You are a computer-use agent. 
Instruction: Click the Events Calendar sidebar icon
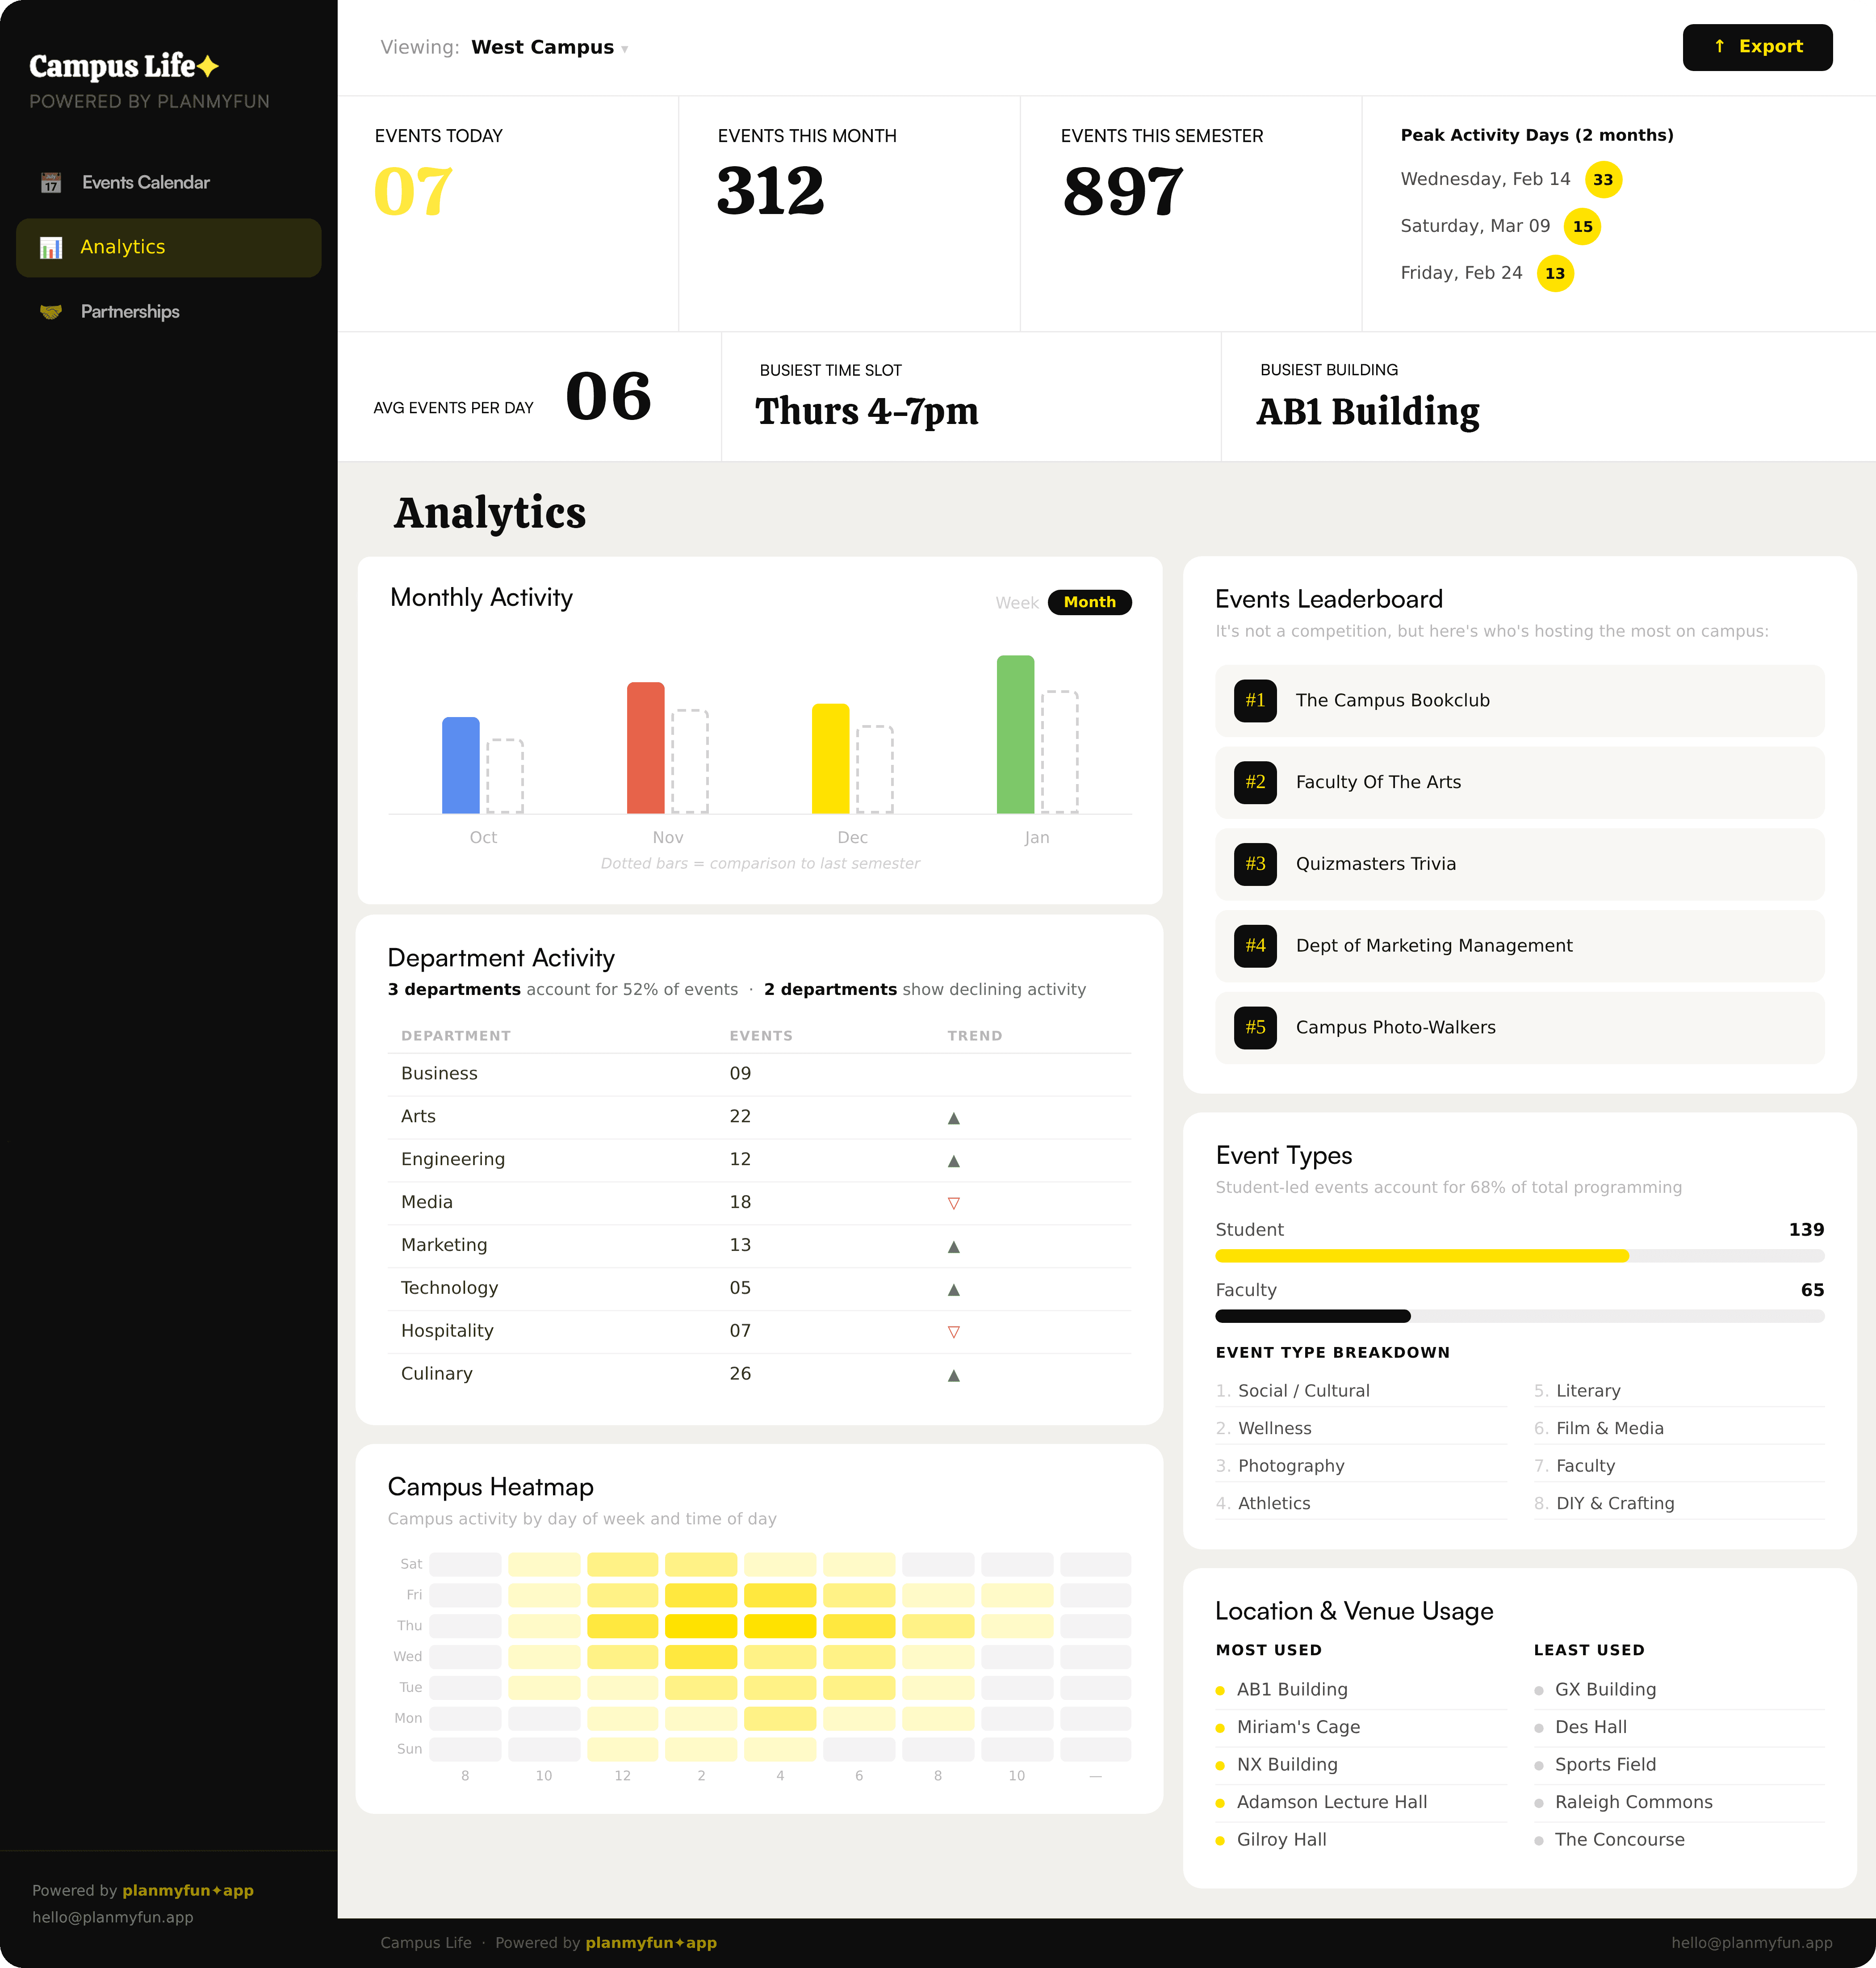point(51,183)
